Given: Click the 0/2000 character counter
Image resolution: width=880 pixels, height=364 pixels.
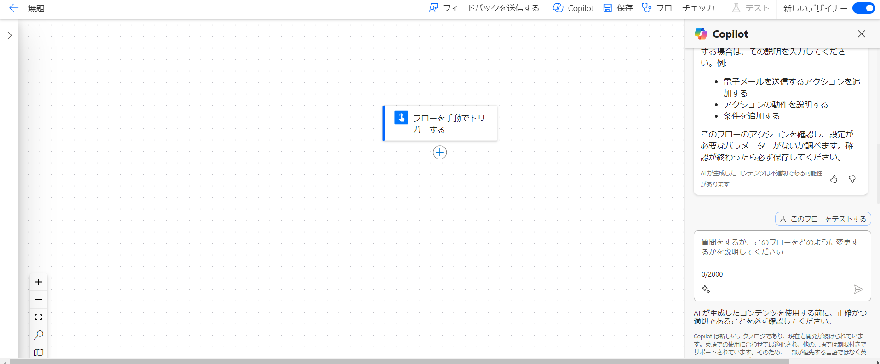Looking at the screenshot, I should coord(712,274).
